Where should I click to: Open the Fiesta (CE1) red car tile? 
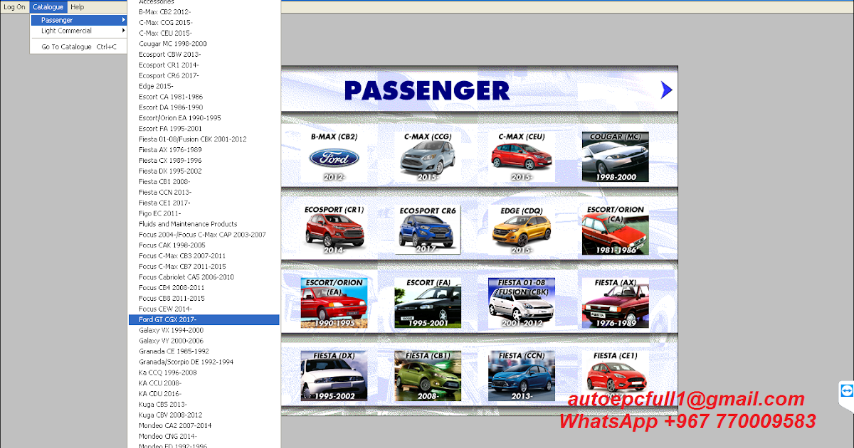click(616, 375)
